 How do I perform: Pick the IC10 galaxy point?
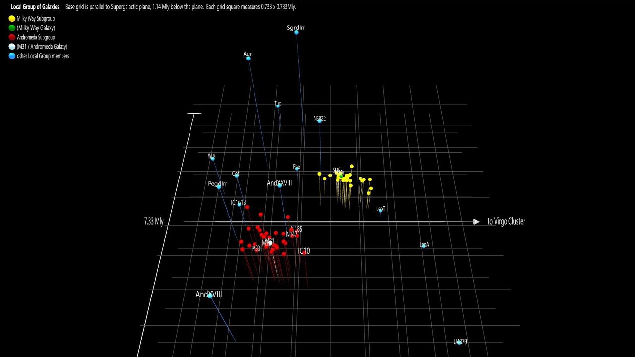pyautogui.click(x=304, y=252)
